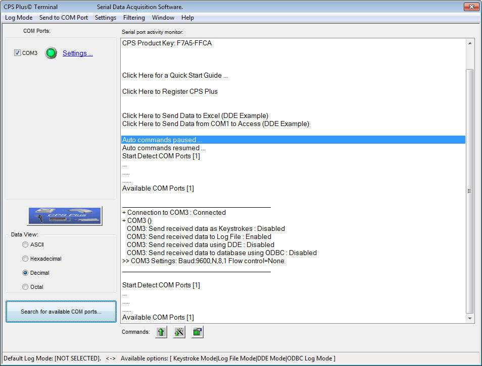482x366 pixels.
Task: Click the activity monitor vertical scrollbar thumb
Action: (470, 191)
